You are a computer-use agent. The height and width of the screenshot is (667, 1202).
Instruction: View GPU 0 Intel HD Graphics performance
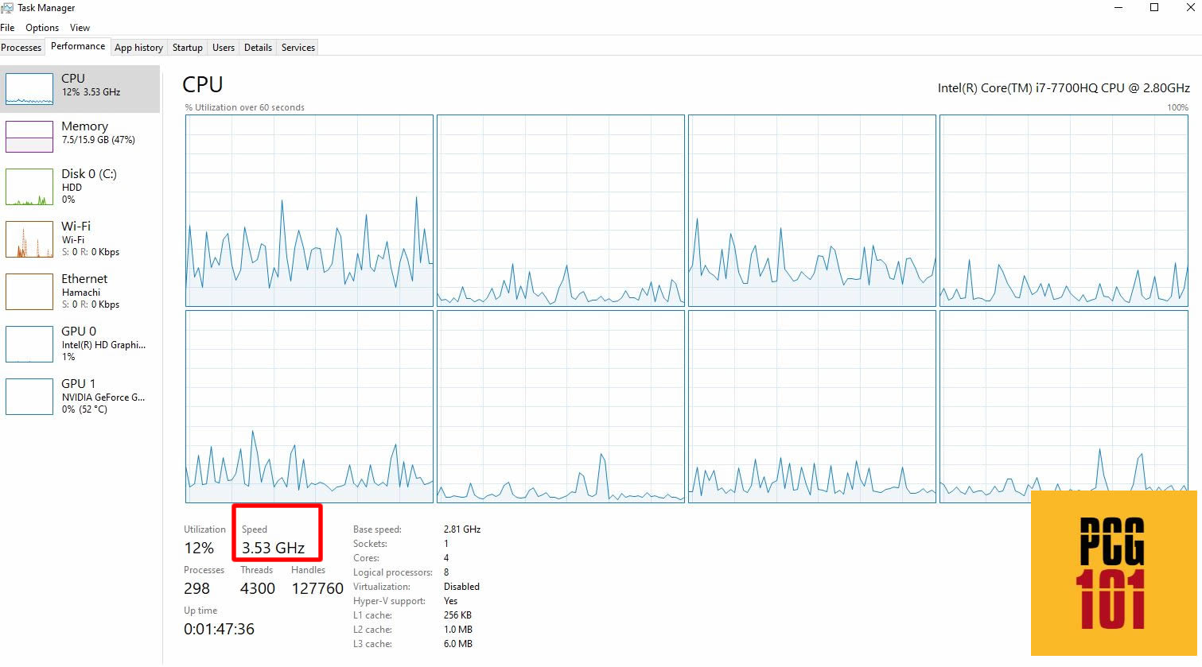80,343
